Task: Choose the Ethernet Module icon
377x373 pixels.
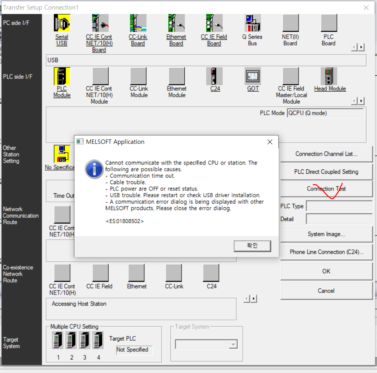Action: coord(177,76)
